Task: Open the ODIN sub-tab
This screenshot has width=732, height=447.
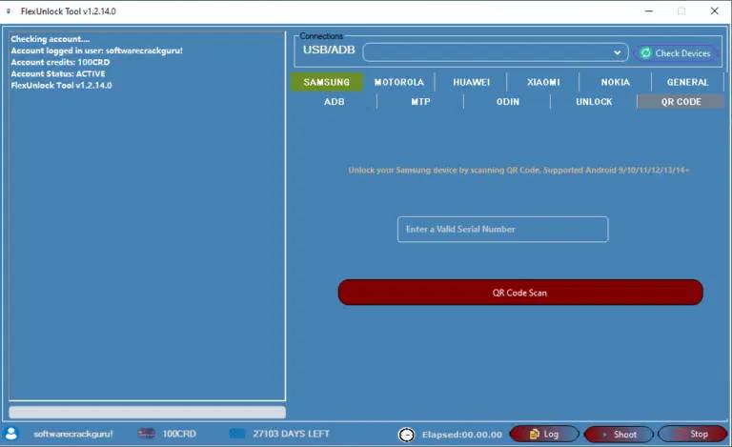Action: tap(507, 102)
